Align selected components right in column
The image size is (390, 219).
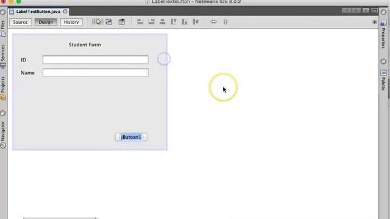pyautogui.click(x=151, y=22)
